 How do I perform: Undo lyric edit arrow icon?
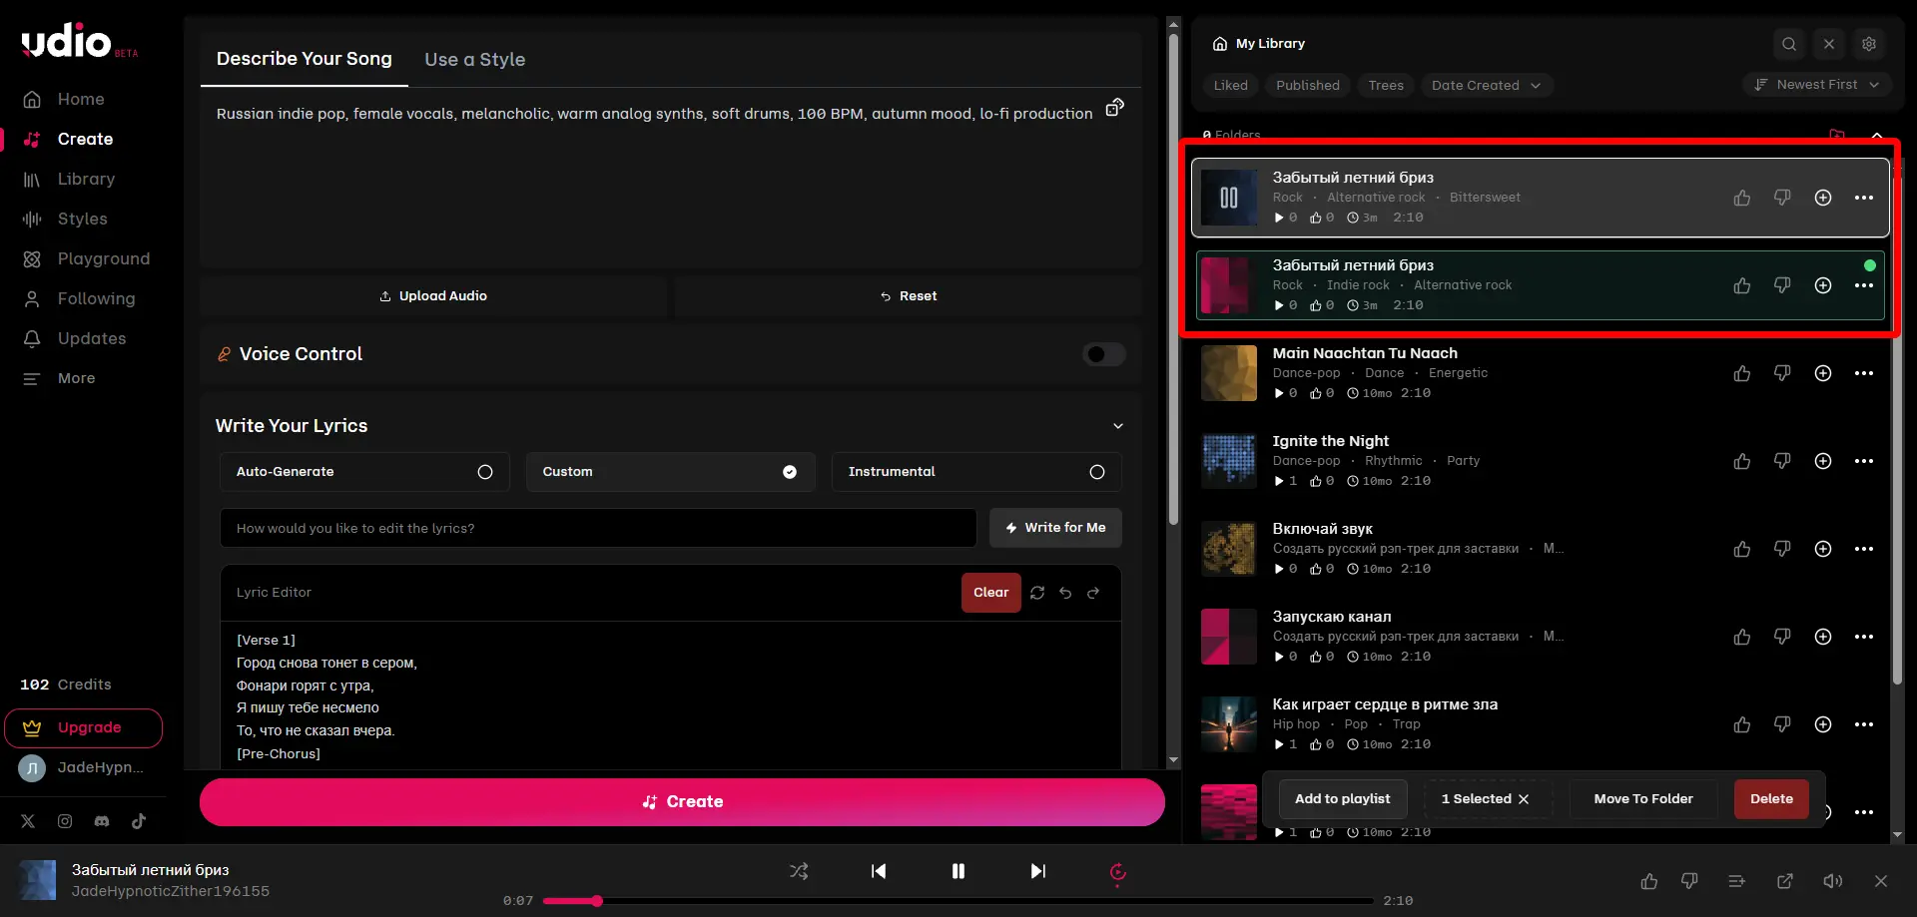(x=1065, y=593)
